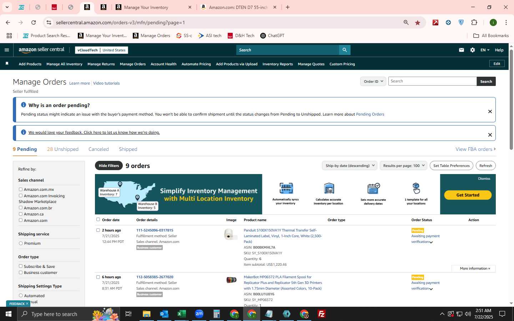This screenshot has height=321, width=514.
Task: Click the Hide Filters button
Action: (109, 165)
